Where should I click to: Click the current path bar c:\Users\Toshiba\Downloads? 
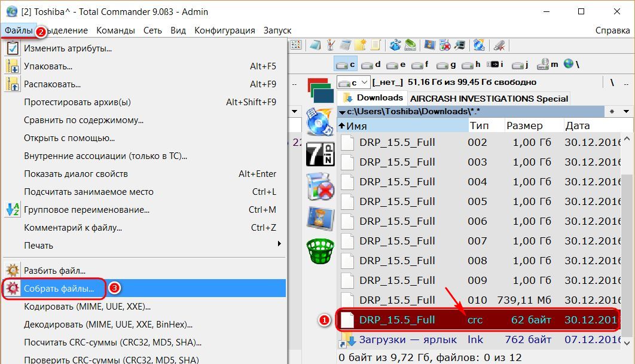pos(470,111)
